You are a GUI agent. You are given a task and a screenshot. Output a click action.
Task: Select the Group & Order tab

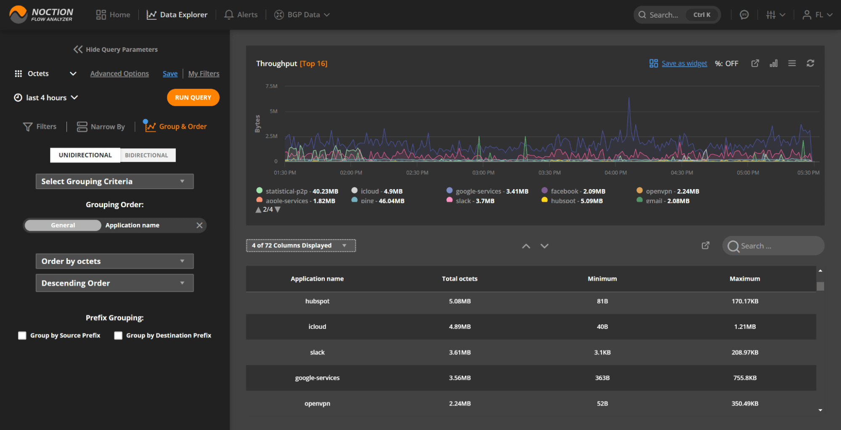point(175,126)
